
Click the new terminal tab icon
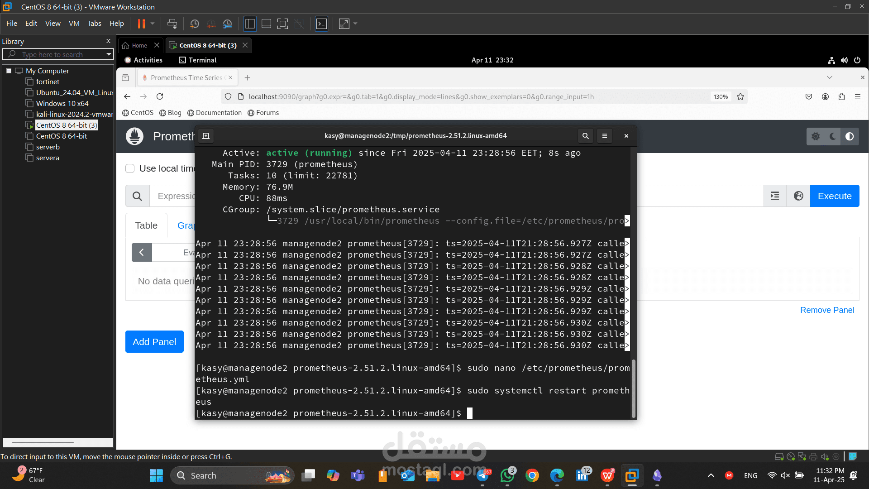click(x=206, y=136)
